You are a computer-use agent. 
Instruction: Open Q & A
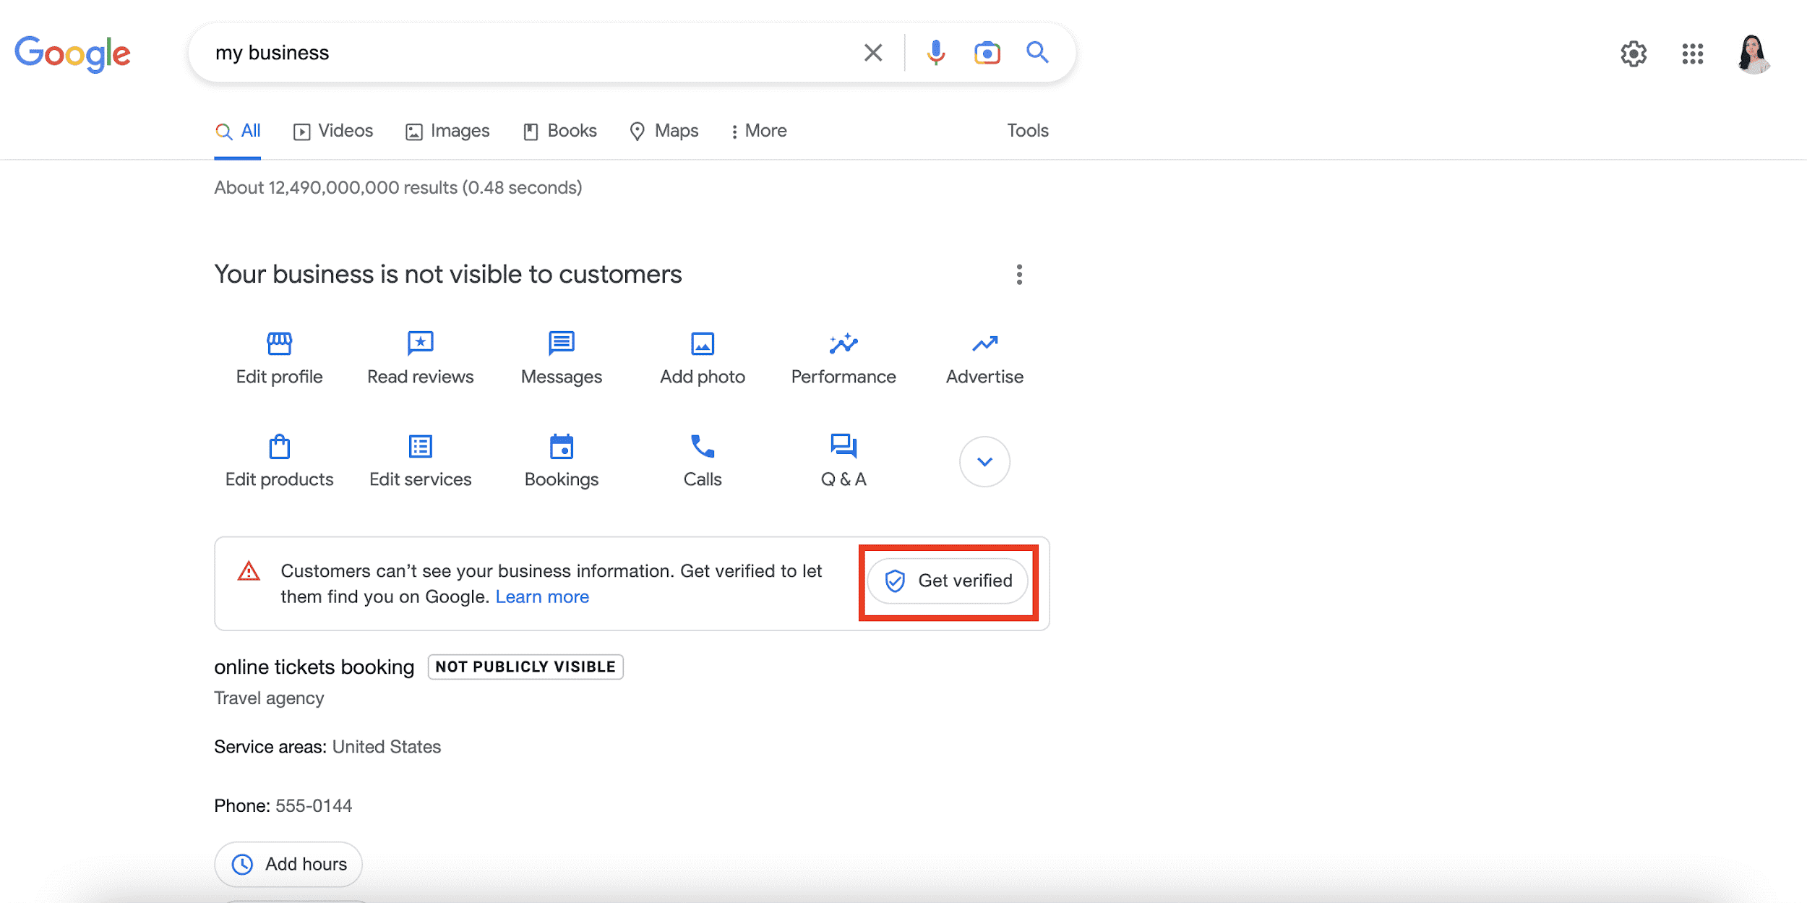click(x=844, y=461)
